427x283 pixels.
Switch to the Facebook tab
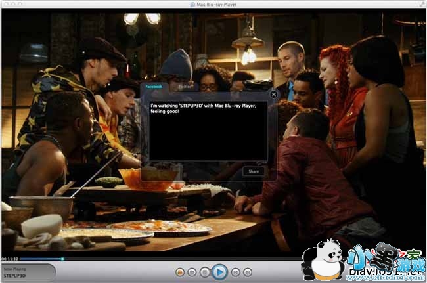[154, 87]
